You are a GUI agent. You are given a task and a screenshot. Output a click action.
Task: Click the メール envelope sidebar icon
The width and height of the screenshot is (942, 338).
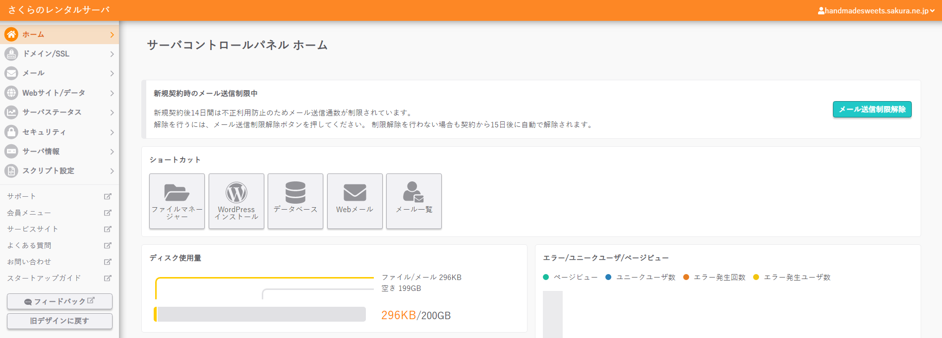pyautogui.click(x=11, y=73)
